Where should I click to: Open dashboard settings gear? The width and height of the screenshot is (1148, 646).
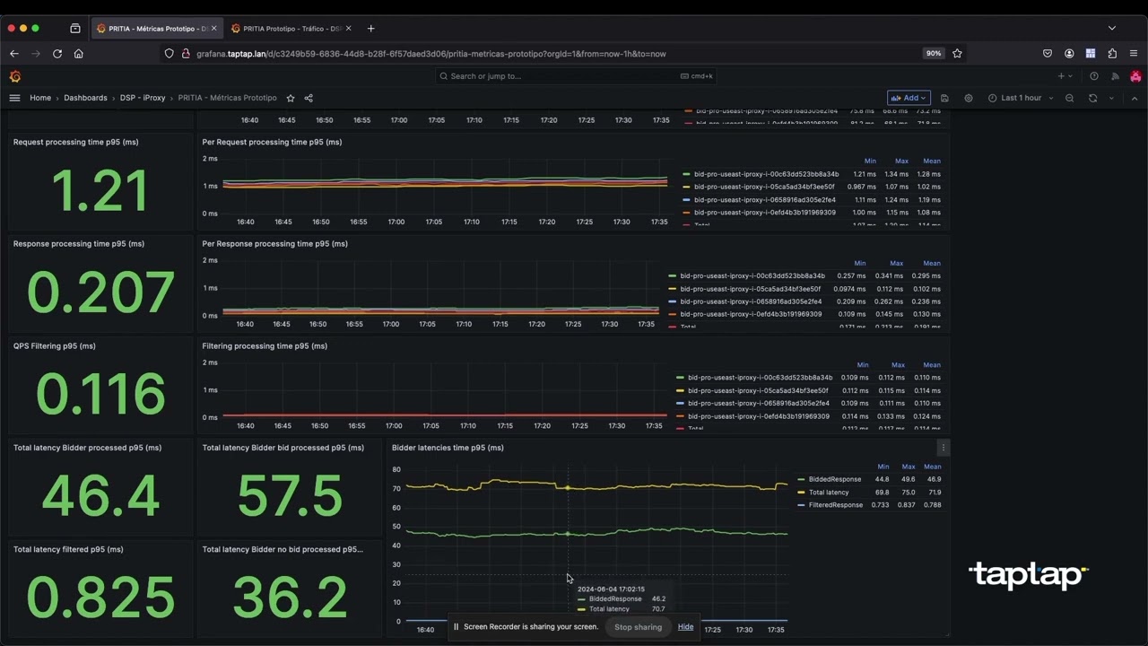pos(969,98)
